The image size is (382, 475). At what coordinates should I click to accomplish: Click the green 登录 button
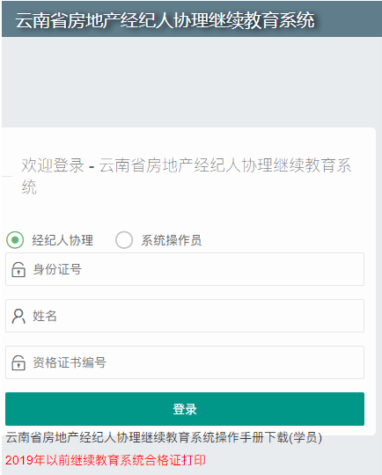click(x=185, y=409)
